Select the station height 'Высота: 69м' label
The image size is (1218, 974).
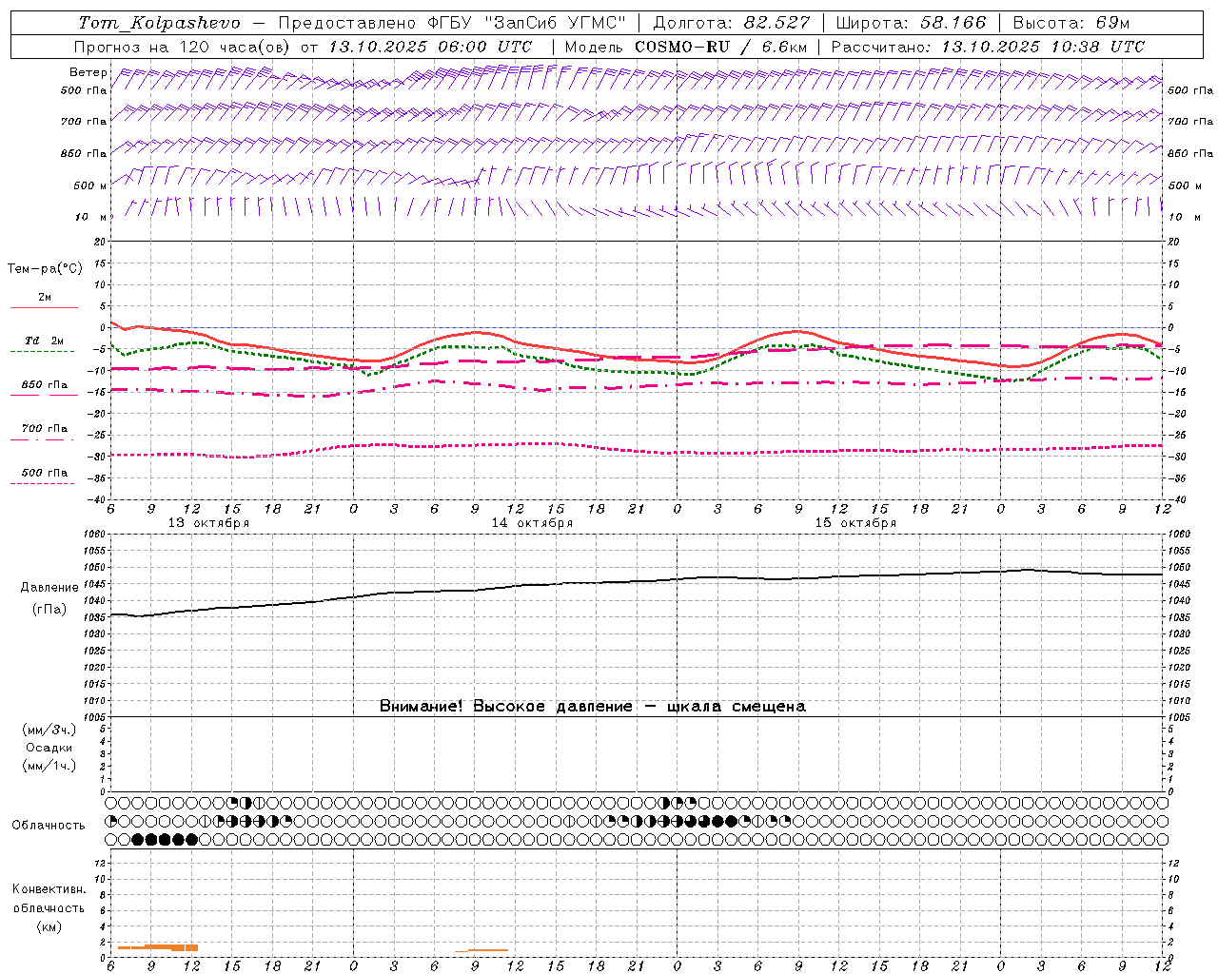click(x=1071, y=23)
